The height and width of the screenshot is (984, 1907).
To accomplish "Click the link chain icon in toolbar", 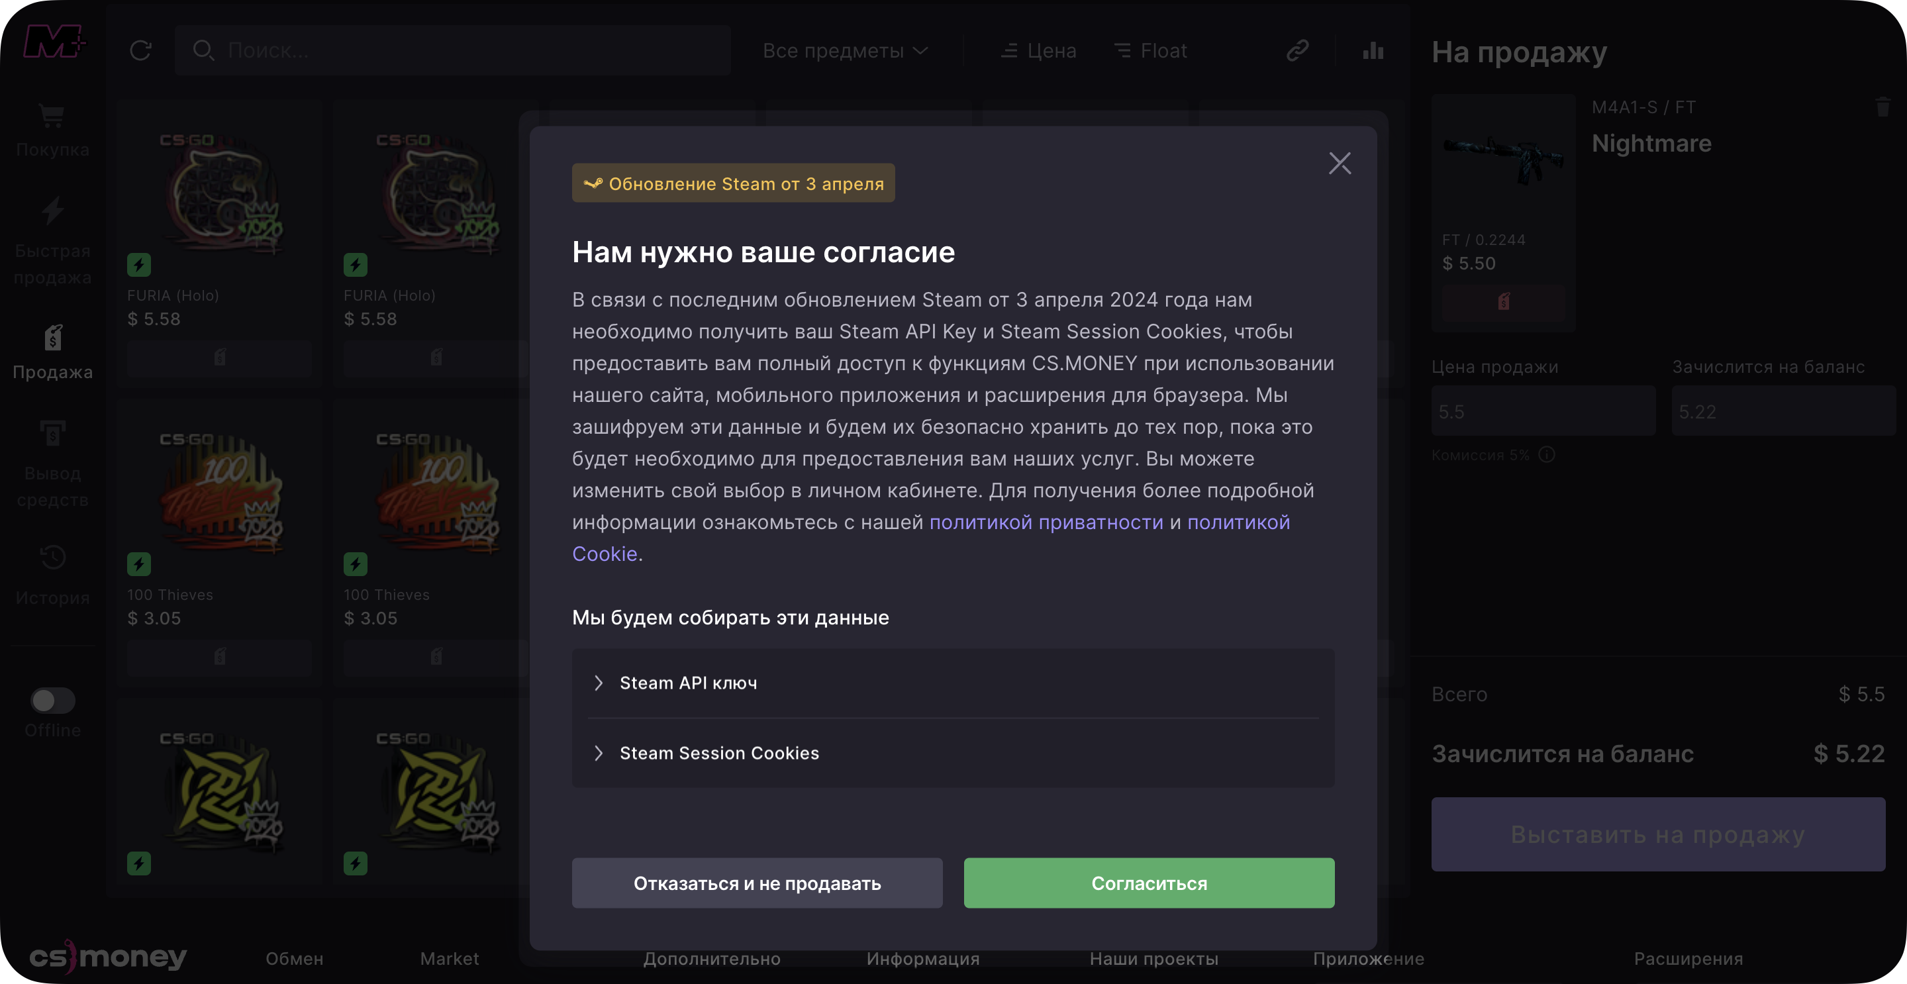I will point(1297,50).
